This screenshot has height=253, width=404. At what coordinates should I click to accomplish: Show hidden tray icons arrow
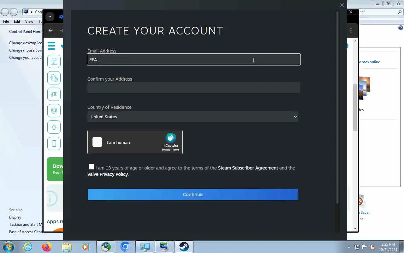tap(349, 247)
